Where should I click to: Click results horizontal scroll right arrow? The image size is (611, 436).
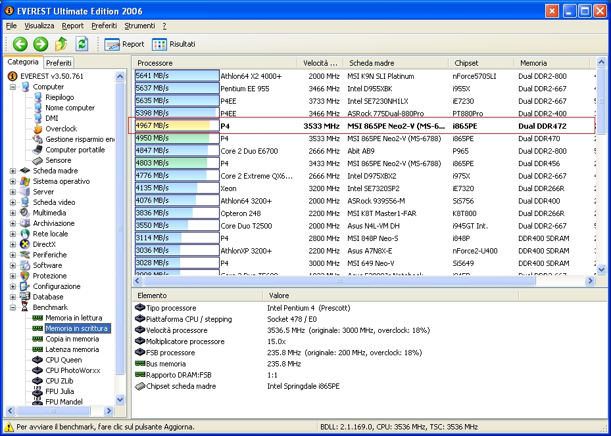590,280
